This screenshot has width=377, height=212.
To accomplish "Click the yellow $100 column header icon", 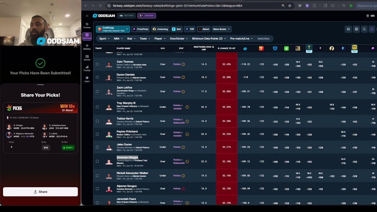I will pos(354,48).
